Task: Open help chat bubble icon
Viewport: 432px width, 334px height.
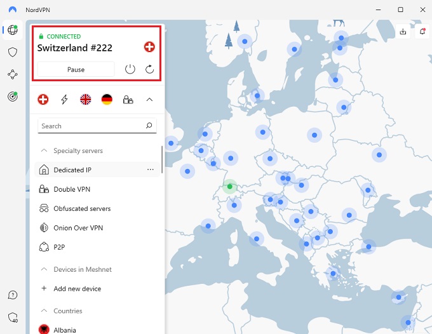Action: coord(13,295)
